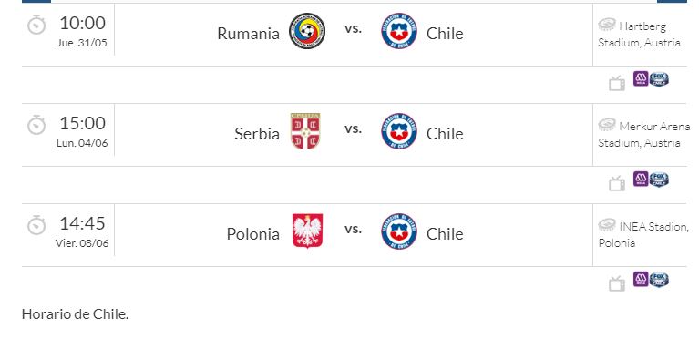Click the Rumania football federation crest

click(x=307, y=31)
